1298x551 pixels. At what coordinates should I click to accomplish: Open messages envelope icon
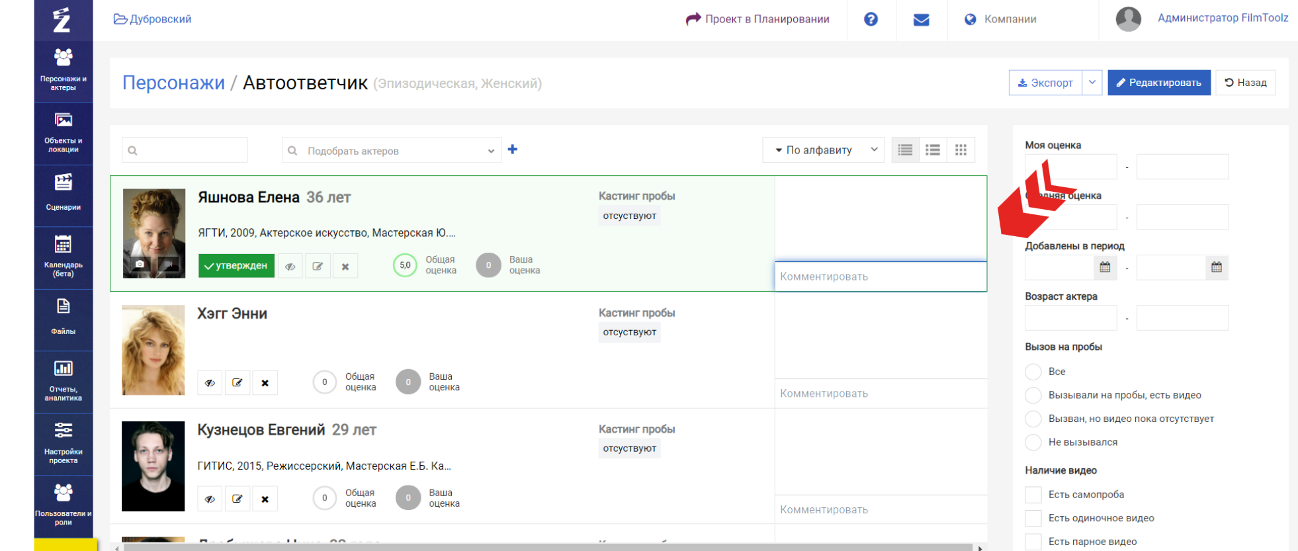[922, 20]
